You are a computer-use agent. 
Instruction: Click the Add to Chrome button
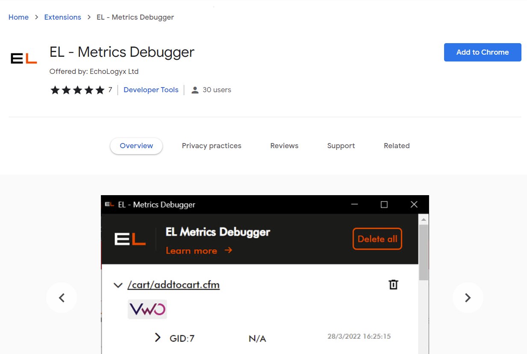pyautogui.click(x=483, y=52)
